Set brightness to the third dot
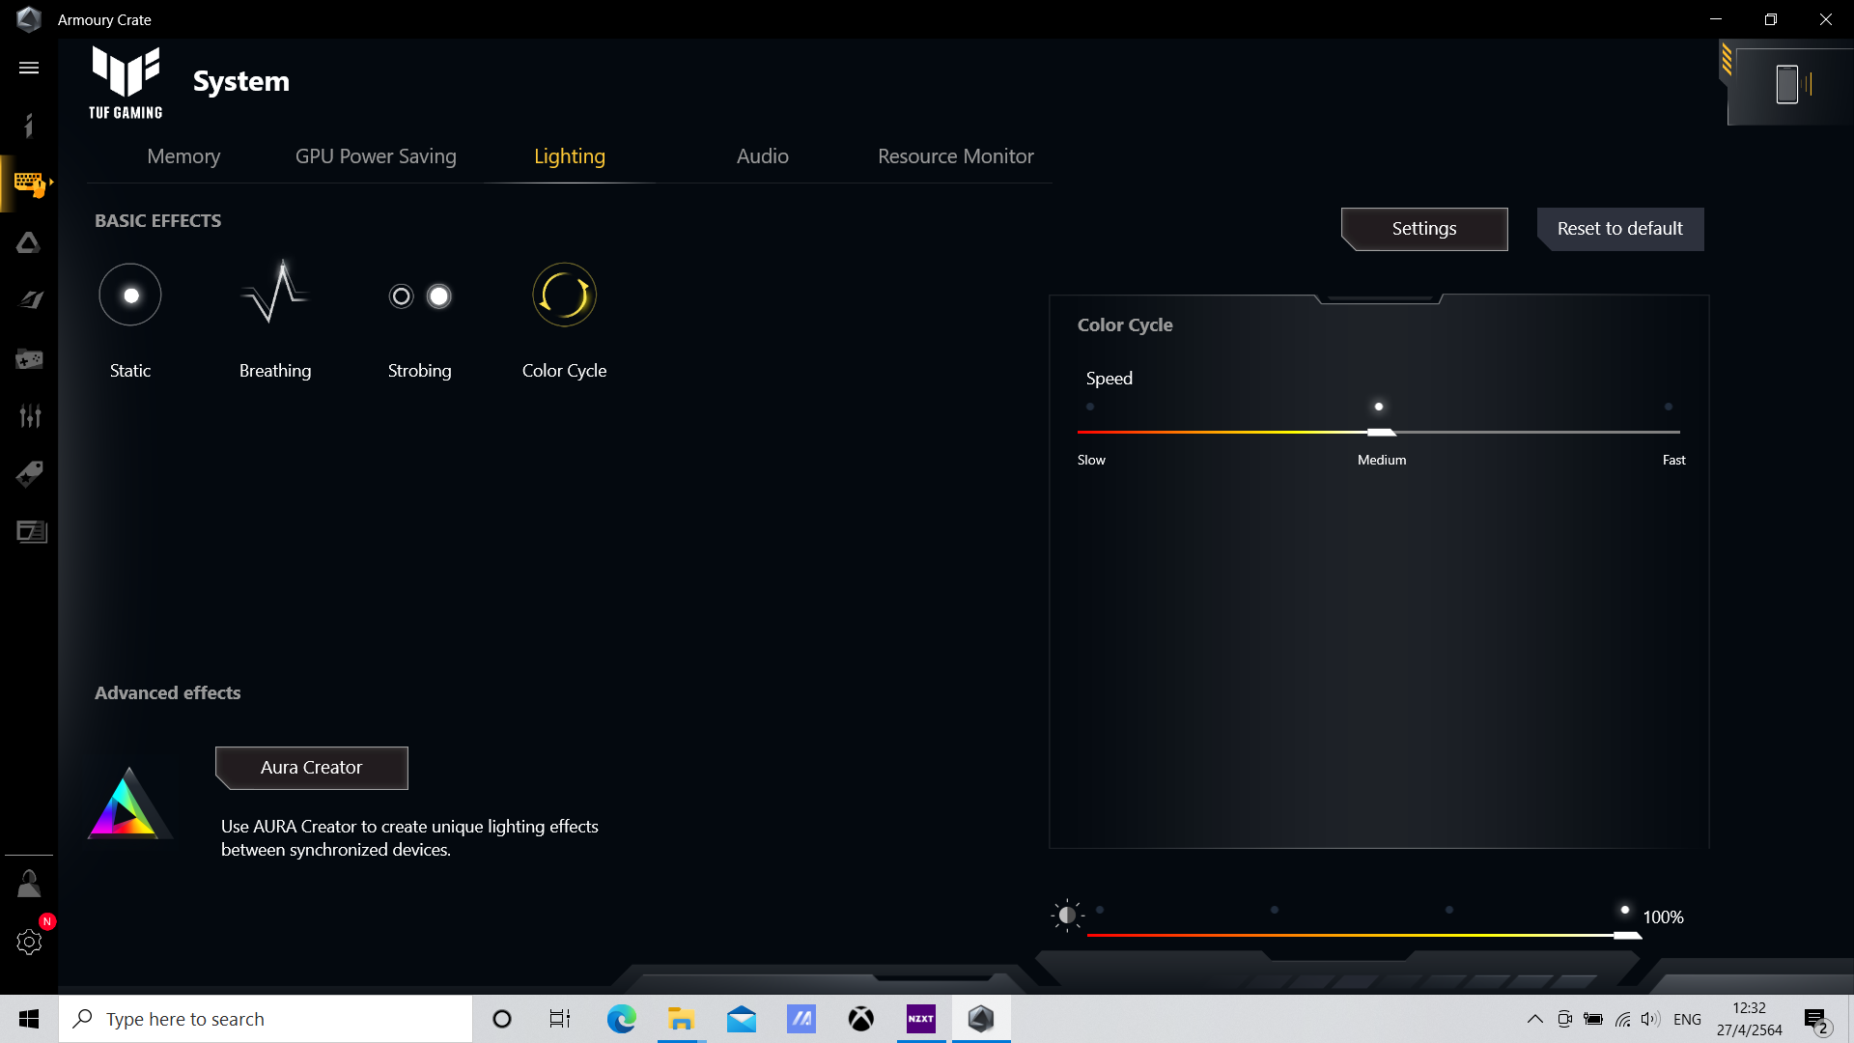 (1449, 910)
